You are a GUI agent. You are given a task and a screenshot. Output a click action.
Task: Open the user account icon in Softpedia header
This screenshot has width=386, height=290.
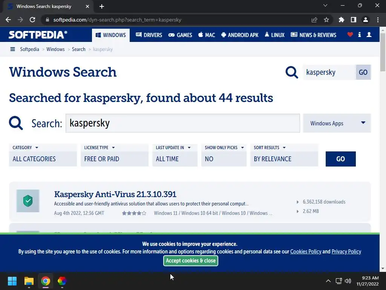pyautogui.click(x=369, y=34)
